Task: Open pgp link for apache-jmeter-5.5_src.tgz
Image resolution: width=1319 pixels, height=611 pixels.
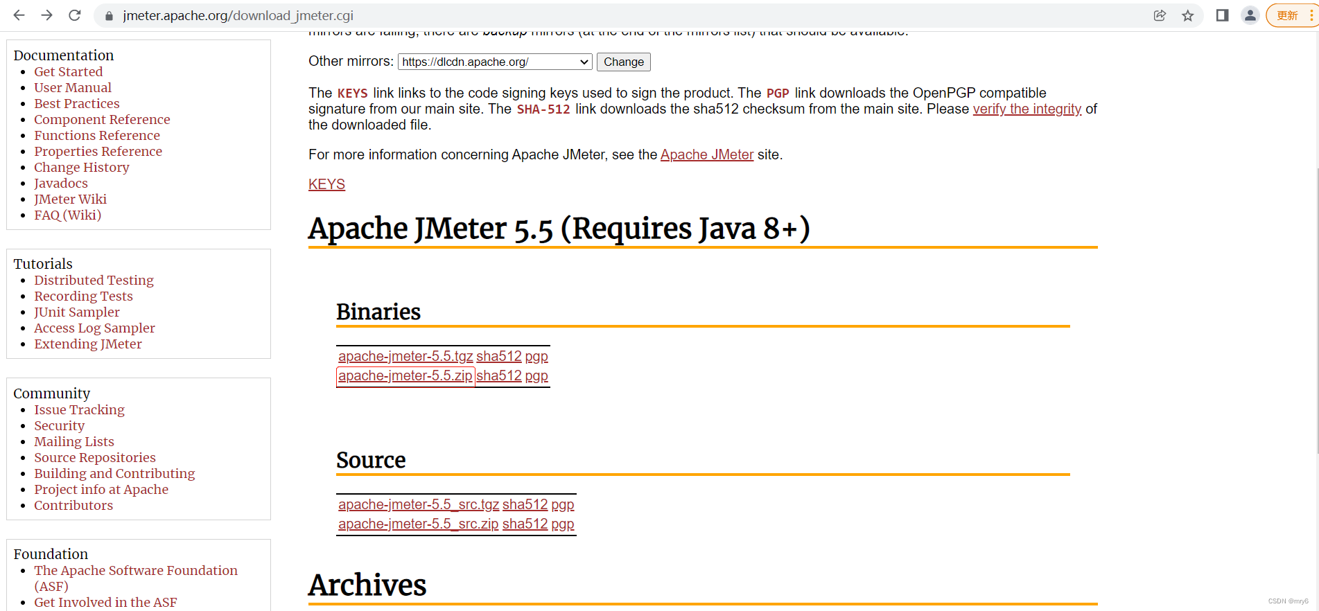Action: point(563,504)
